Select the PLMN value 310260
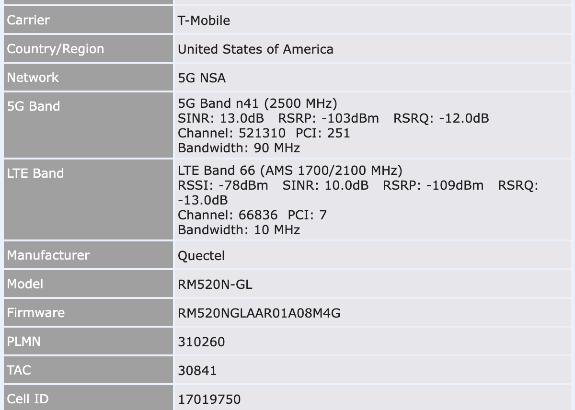This screenshot has width=575, height=410. pyautogui.click(x=201, y=342)
